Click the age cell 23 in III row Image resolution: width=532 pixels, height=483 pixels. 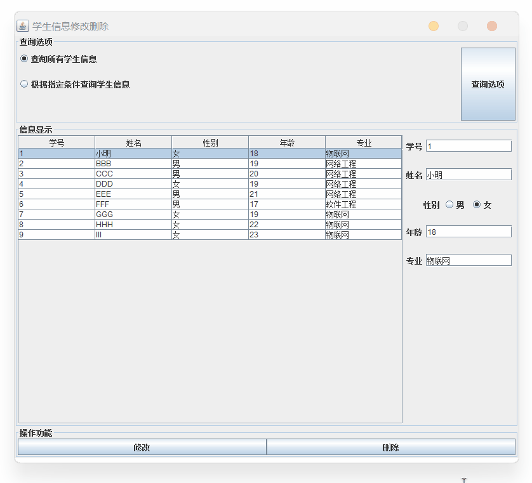click(x=287, y=235)
